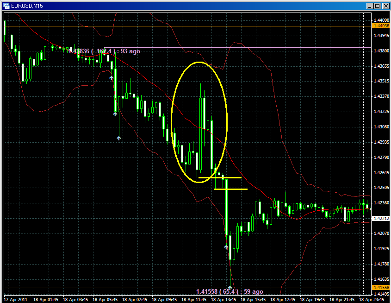Select the yellow ellipse annotation
The width and height of the screenshot is (391, 303).
(172, 122)
